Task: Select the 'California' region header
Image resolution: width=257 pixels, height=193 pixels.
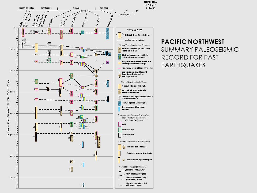Action: pos(104,8)
